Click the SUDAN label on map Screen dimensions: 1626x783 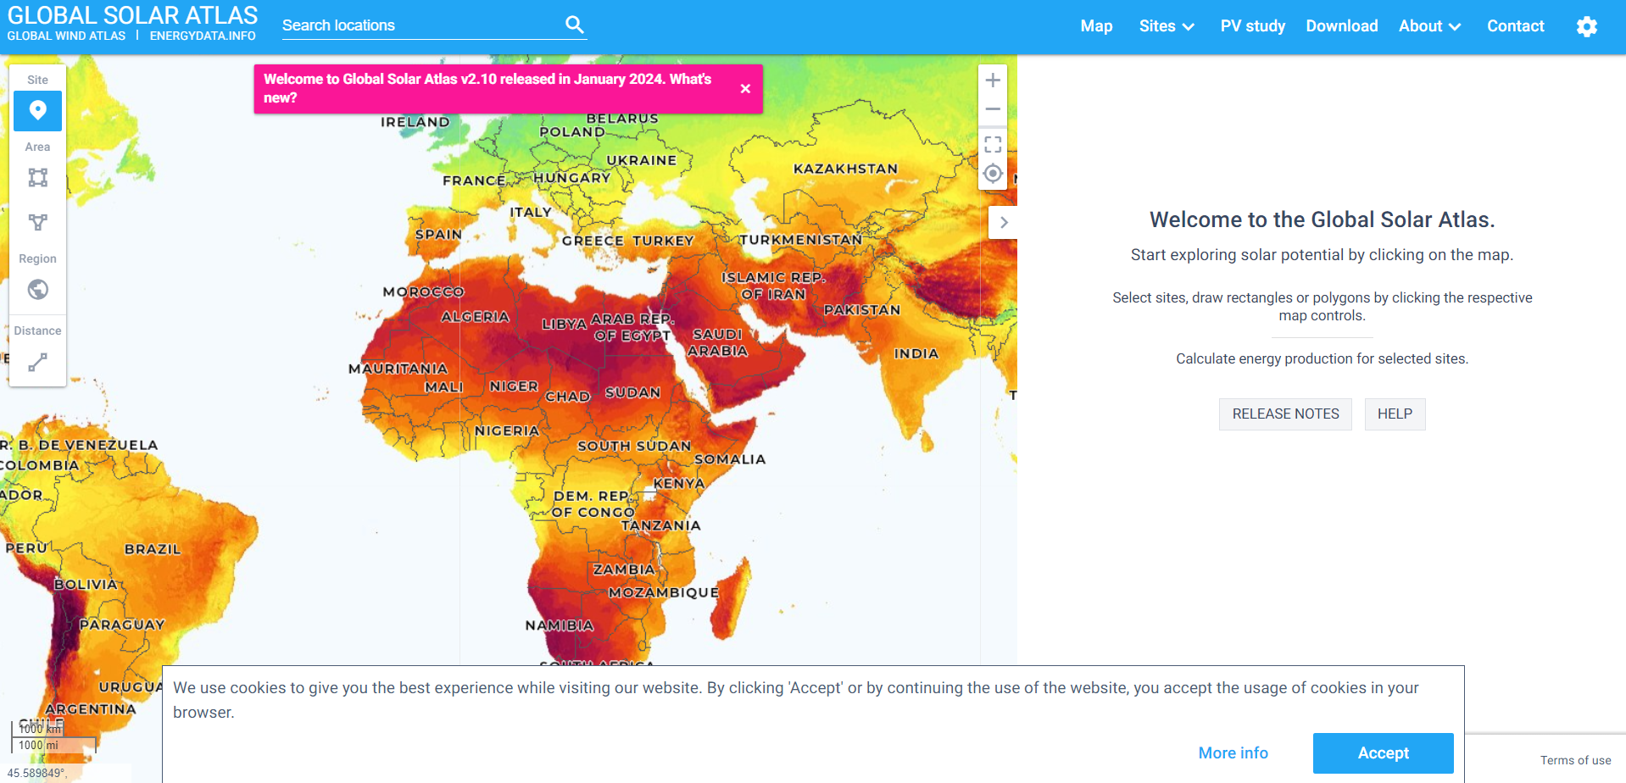coord(632,393)
